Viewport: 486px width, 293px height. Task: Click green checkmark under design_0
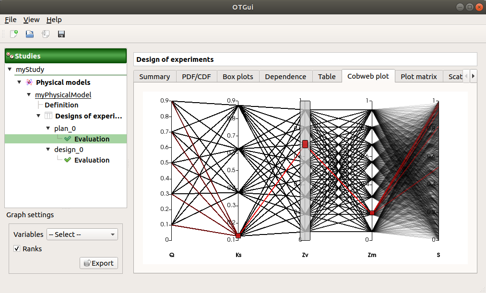(68, 160)
